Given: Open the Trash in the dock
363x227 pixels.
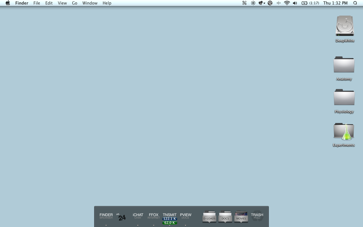Looking at the screenshot, I should point(257,216).
